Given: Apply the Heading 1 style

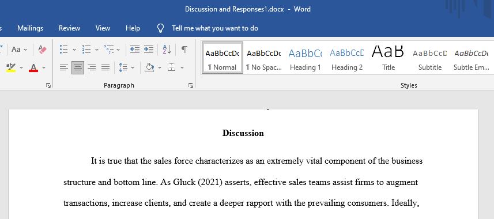Looking at the screenshot, I should 306,58.
